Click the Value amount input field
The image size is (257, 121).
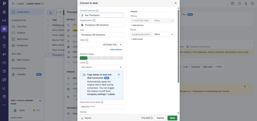(90, 45)
